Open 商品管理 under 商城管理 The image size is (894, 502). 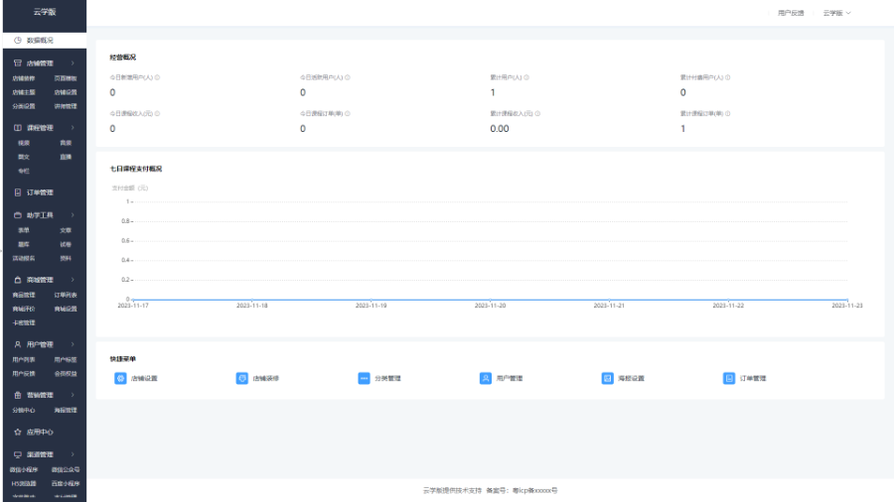click(24, 296)
